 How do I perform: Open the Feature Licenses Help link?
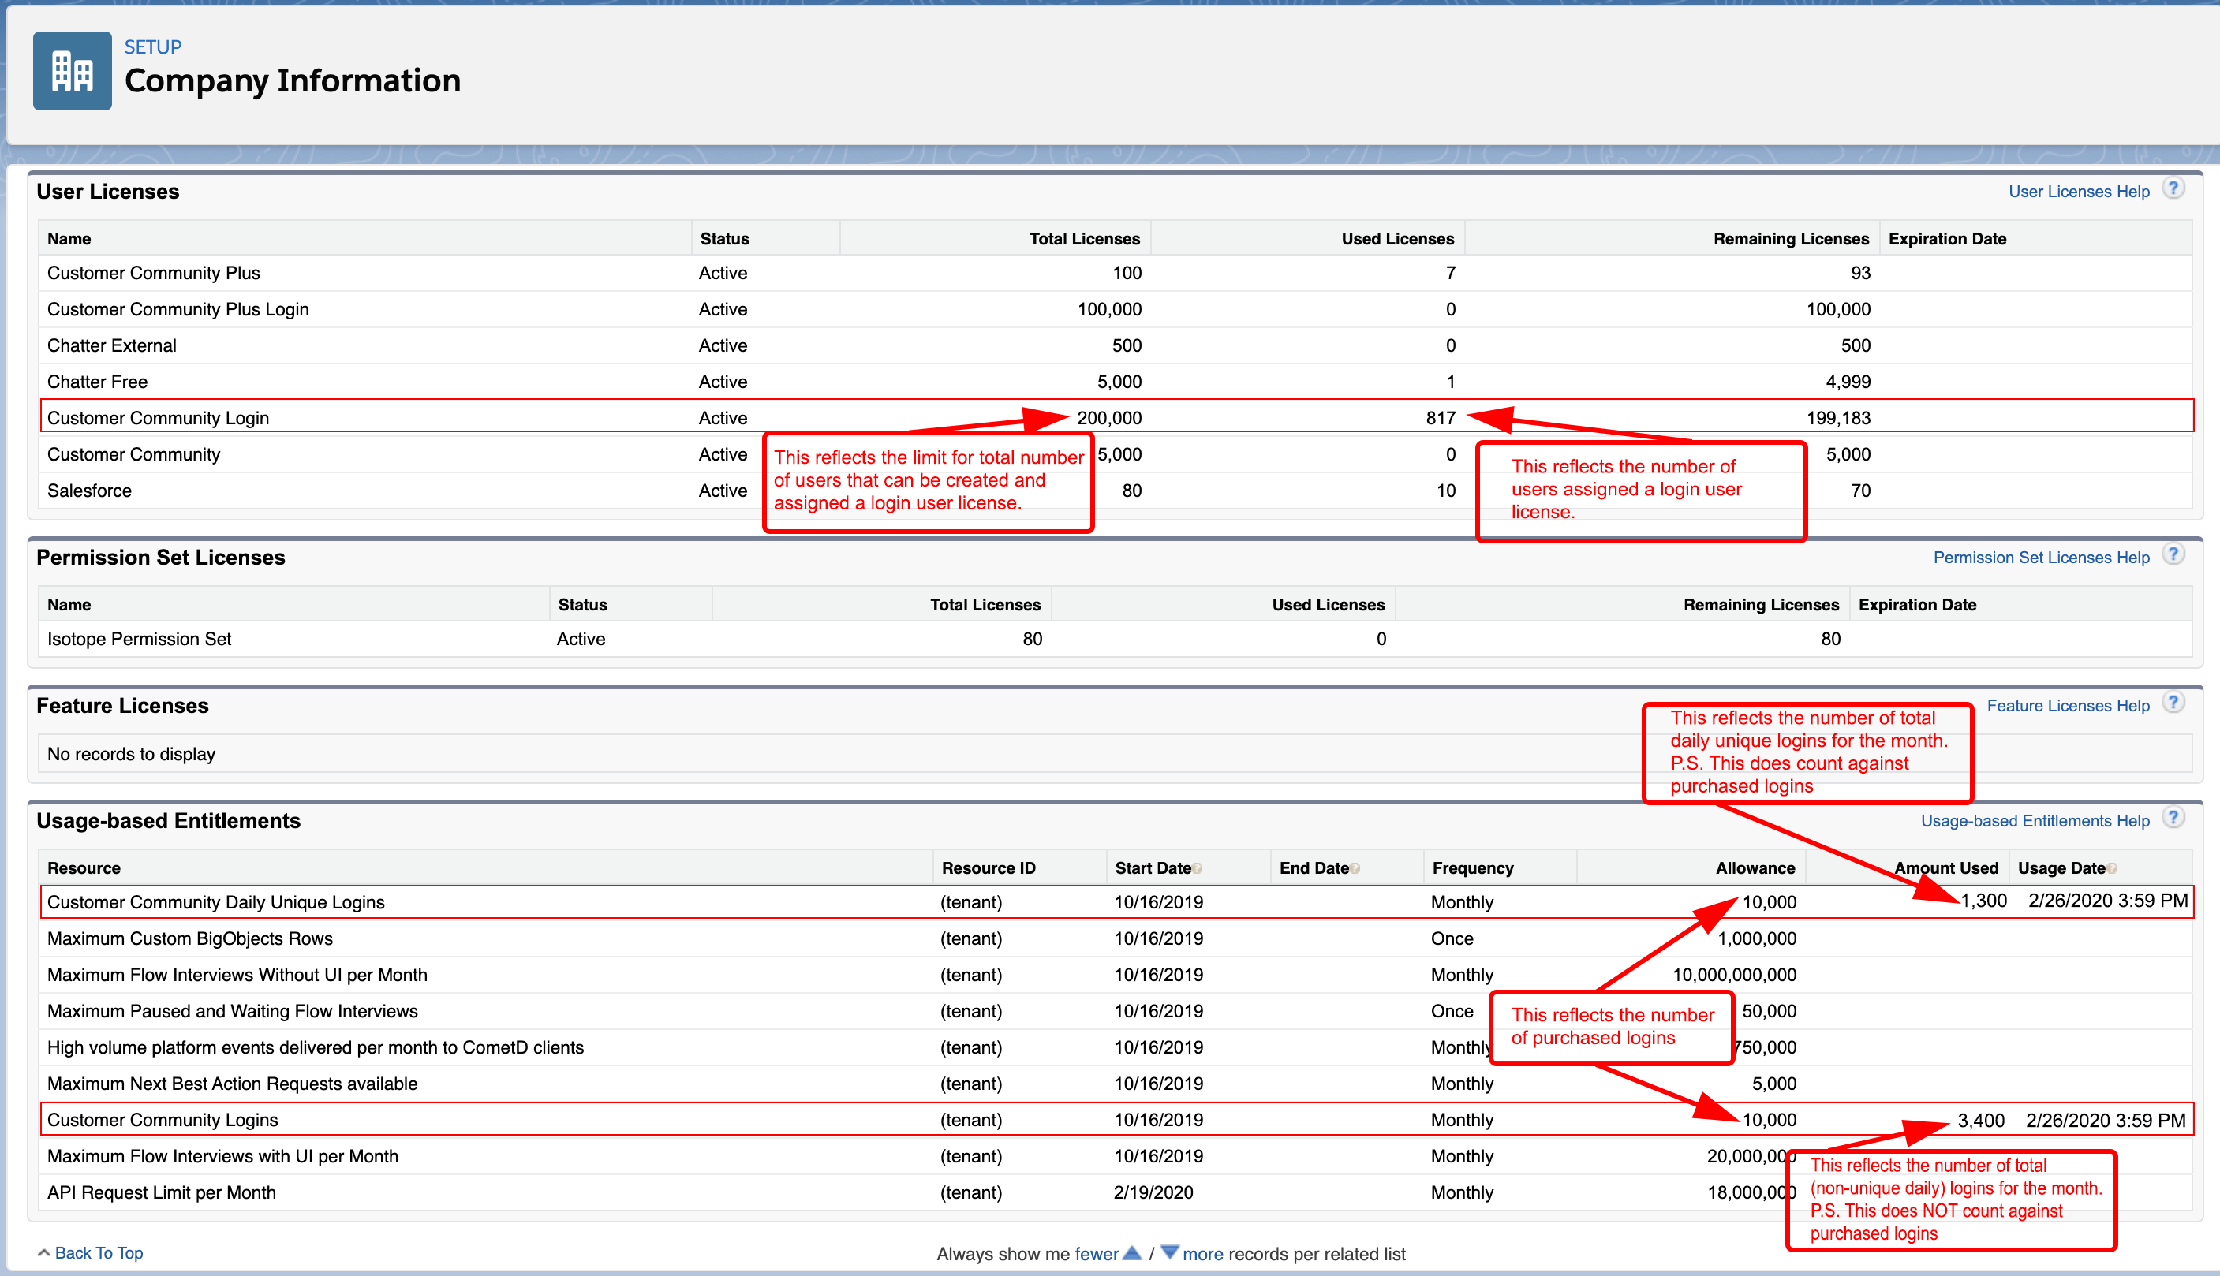(2068, 707)
